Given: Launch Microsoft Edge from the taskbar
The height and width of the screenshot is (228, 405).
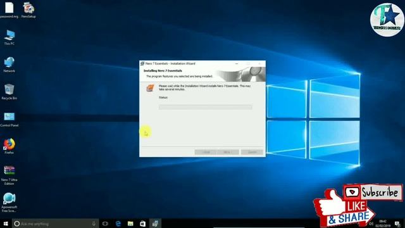Looking at the screenshot, I should pyautogui.click(x=118, y=224).
